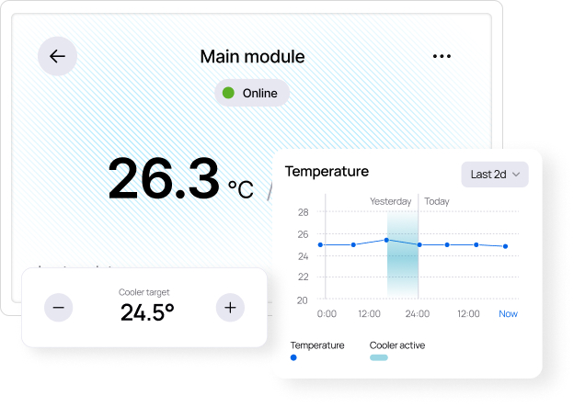Click the 24:00 axis label
574x407 pixels.
coord(418,314)
